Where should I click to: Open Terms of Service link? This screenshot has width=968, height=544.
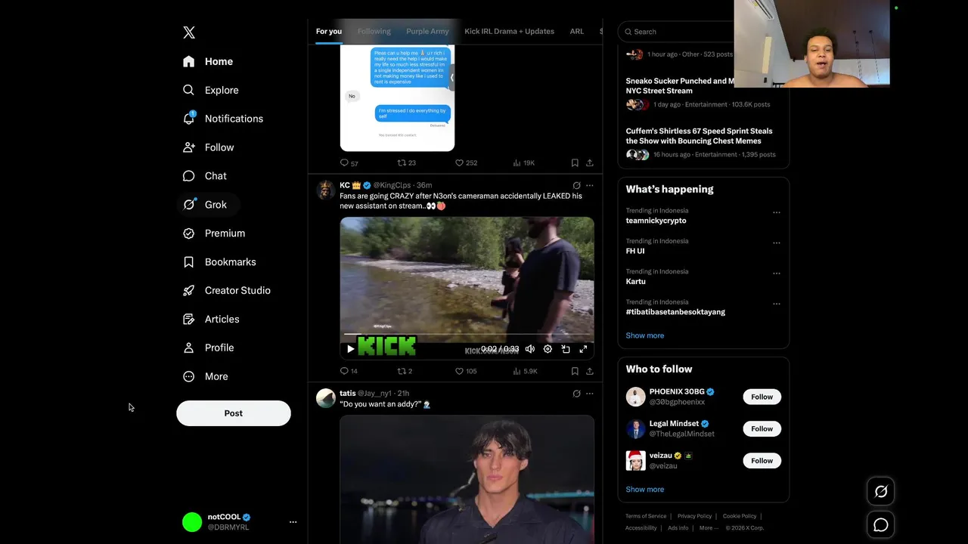pyautogui.click(x=646, y=516)
